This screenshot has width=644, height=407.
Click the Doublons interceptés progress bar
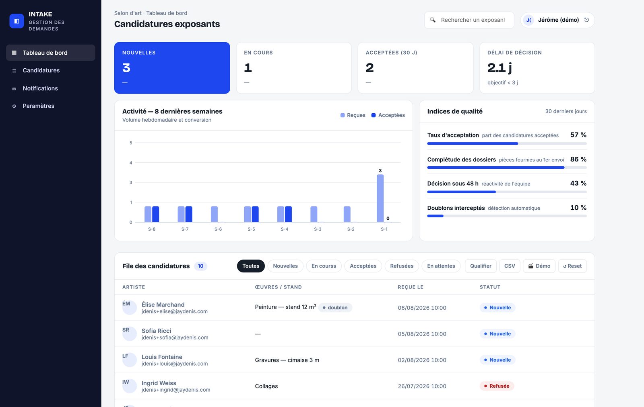point(507,216)
